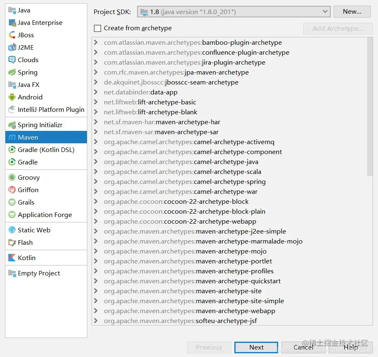Click the Next button
378x357 pixels.
click(x=256, y=347)
